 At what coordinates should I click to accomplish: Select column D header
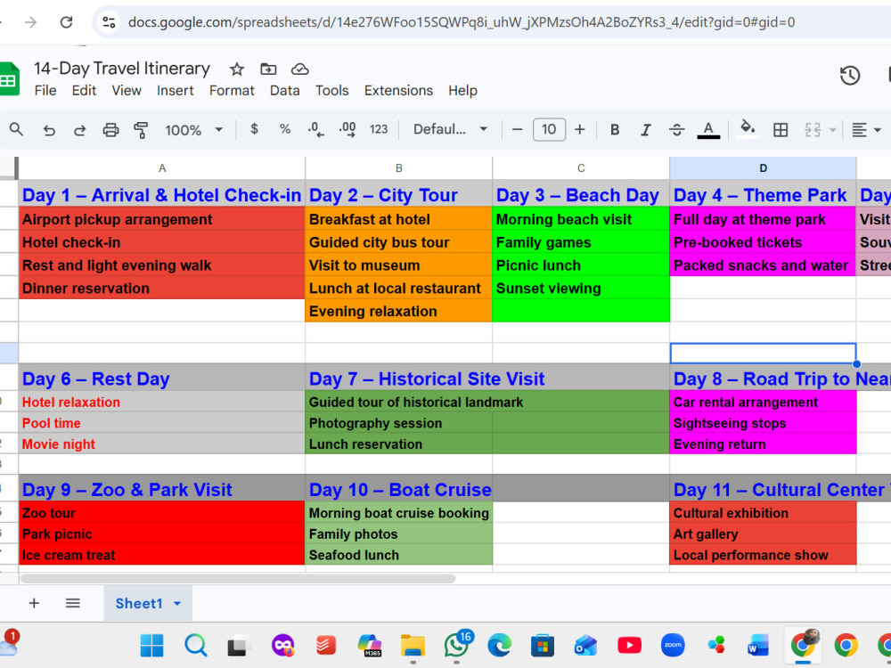[x=764, y=168]
